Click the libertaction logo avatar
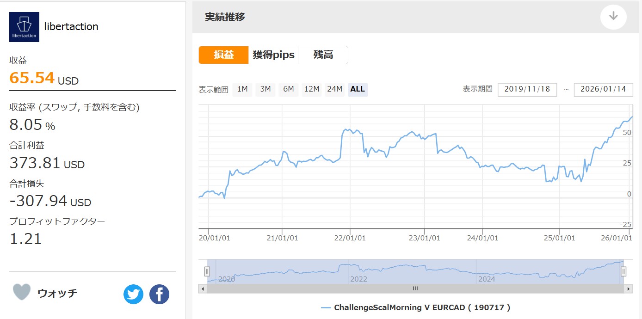Screen dimensions: 642x319 [24, 27]
